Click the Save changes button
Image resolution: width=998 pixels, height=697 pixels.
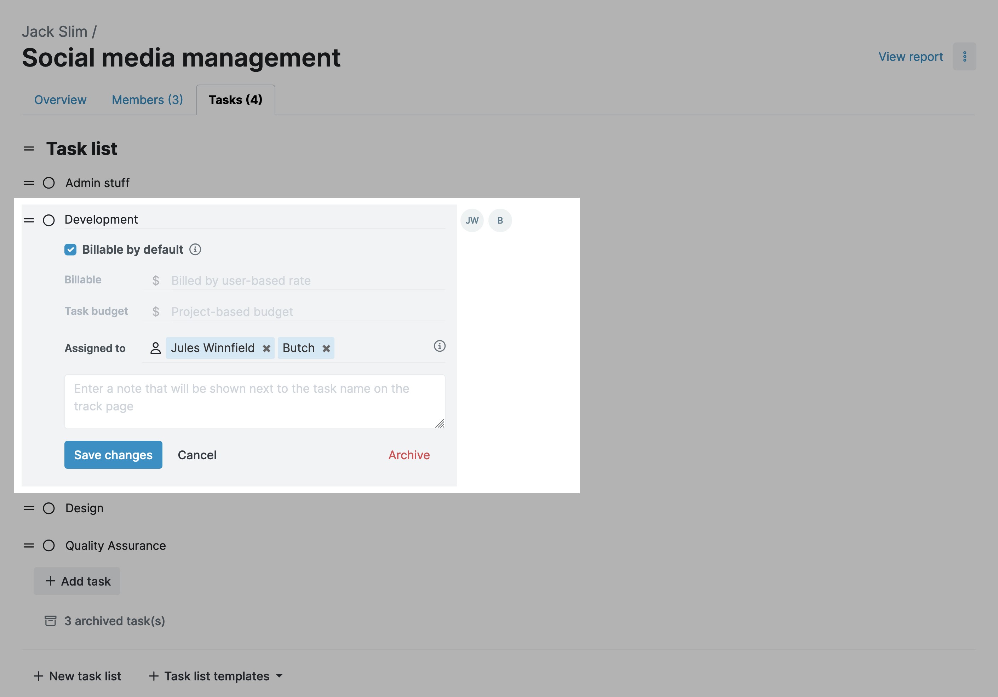point(113,455)
